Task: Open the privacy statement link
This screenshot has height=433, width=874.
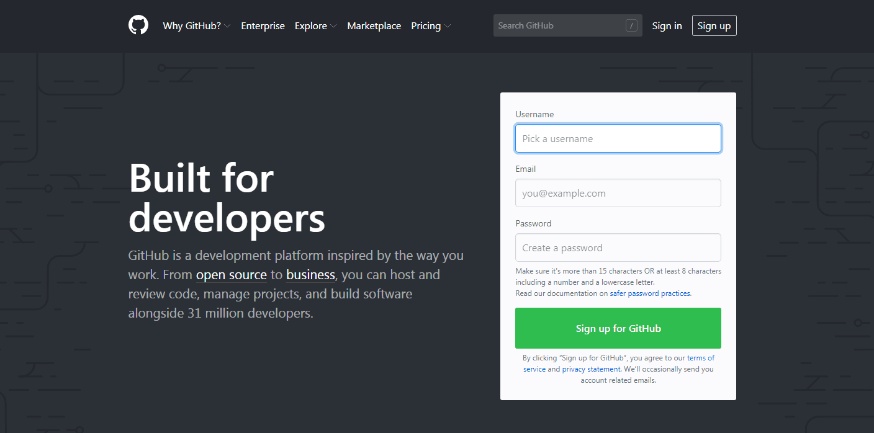Action: point(591,369)
